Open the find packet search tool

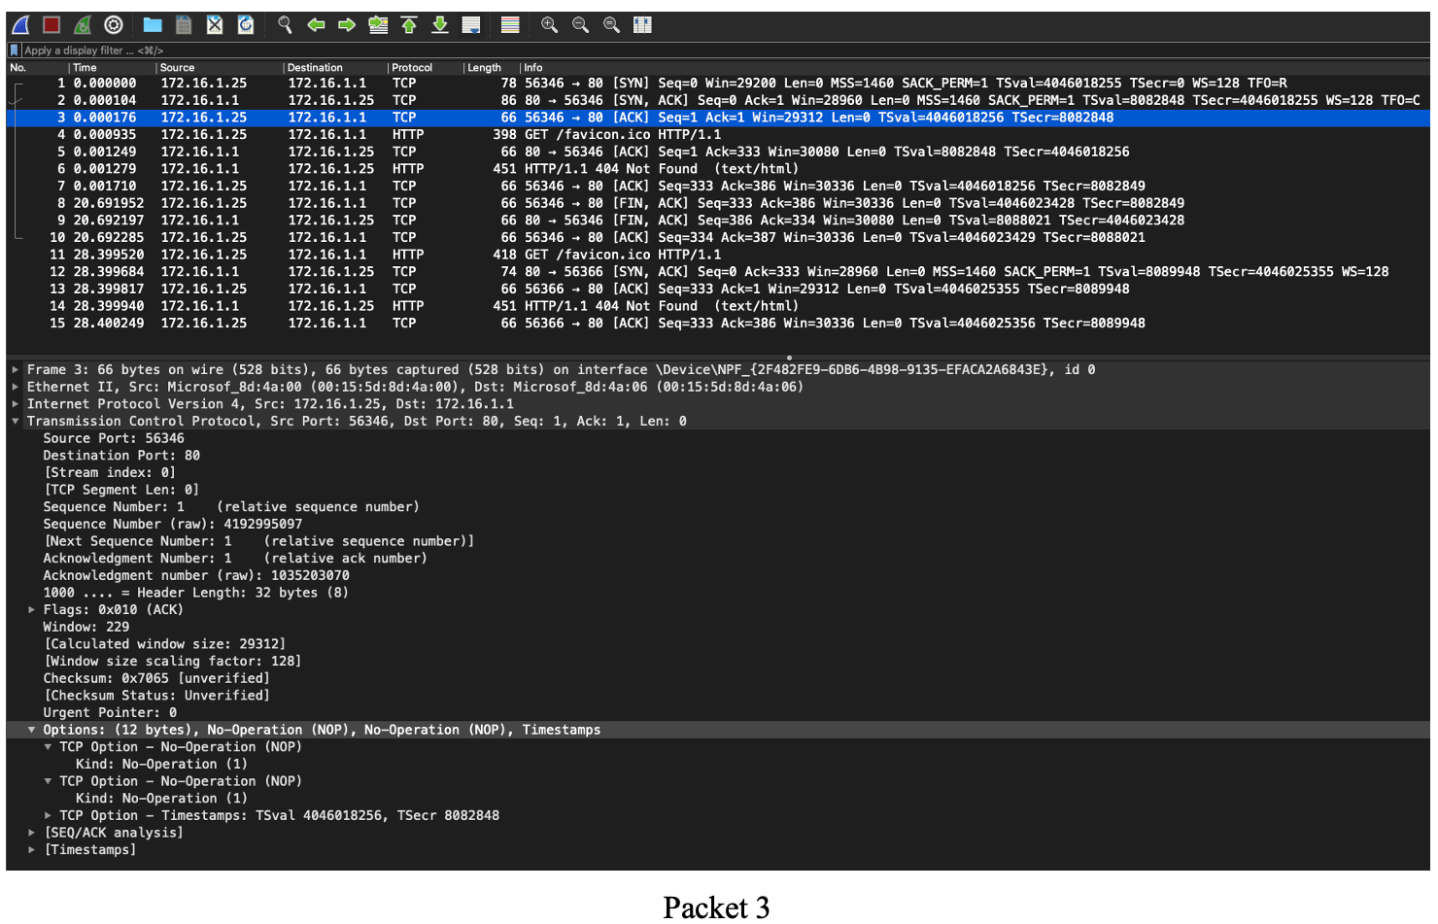tap(285, 25)
